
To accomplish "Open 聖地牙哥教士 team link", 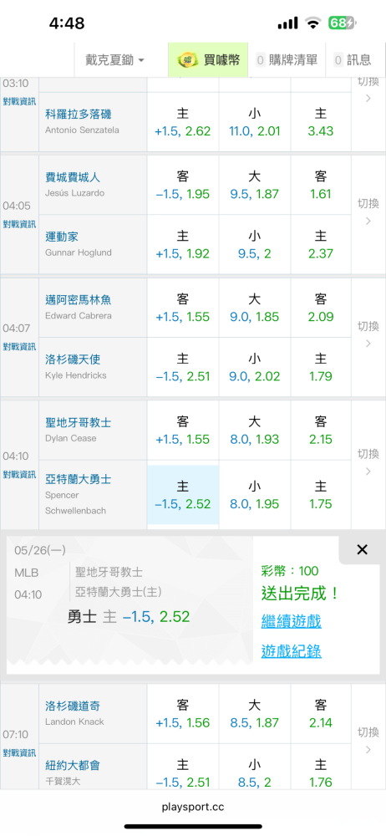I will point(79,423).
